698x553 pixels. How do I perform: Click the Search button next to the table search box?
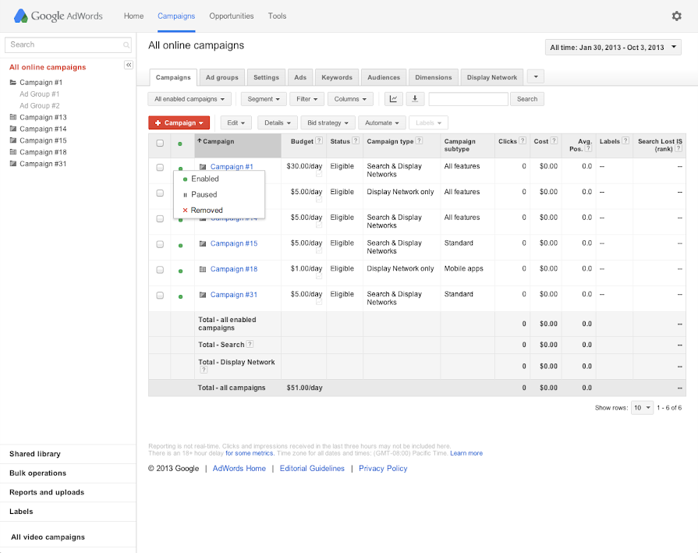(x=527, y=99)
